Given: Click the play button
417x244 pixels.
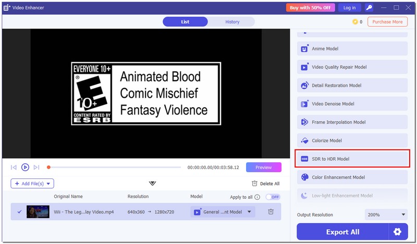Looking at the screenshot, I should coord(25,167).
